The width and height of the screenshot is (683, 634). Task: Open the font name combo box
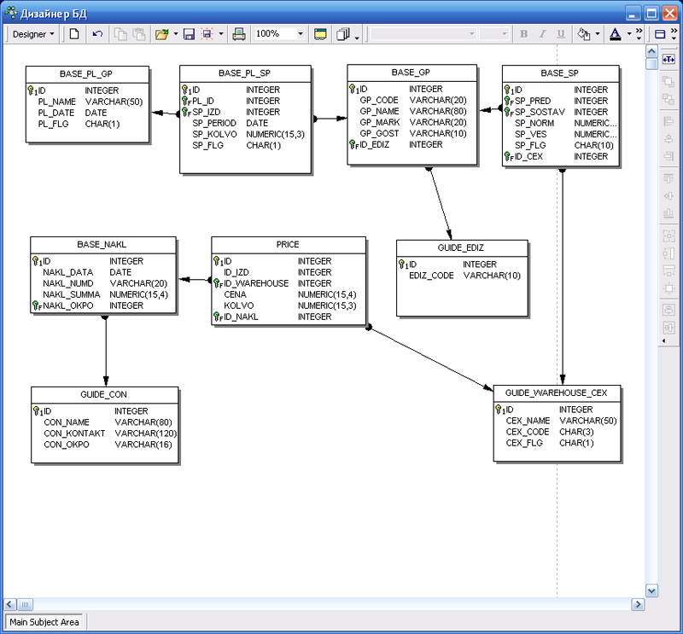pos(422,34)
